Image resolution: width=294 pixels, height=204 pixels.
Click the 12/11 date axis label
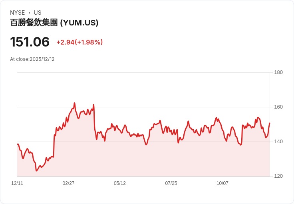point(17,183)
